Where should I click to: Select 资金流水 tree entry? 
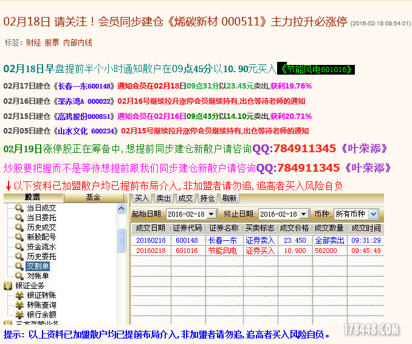41,247
